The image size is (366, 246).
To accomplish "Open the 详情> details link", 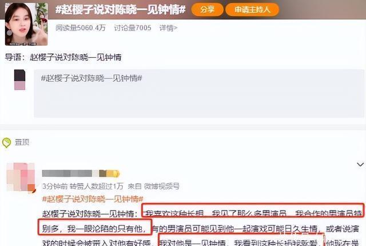I will [x=168, y=28].
